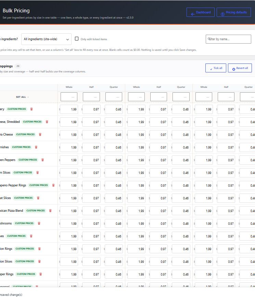Image resolution: width=255 pixels, height=302 pixels.
Task: Click trash icon on Onion Rings row
Action: pyautogui.click(x=39, y=249)
